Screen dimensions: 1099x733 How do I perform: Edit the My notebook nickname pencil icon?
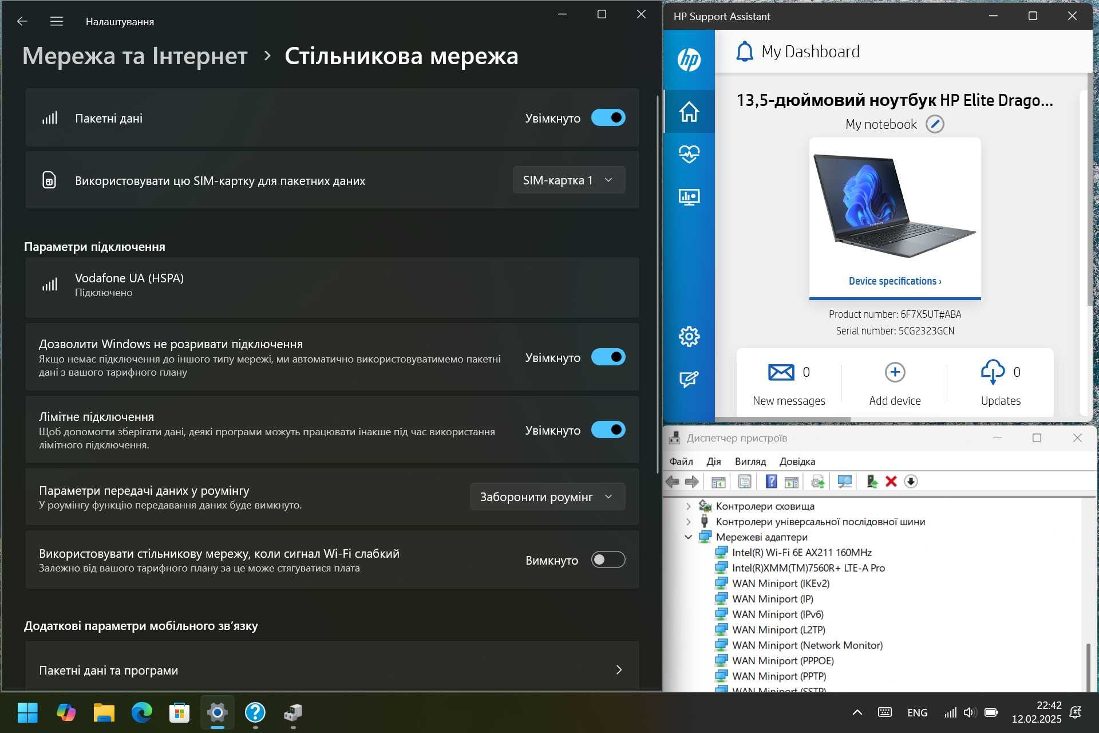[935, 124]
